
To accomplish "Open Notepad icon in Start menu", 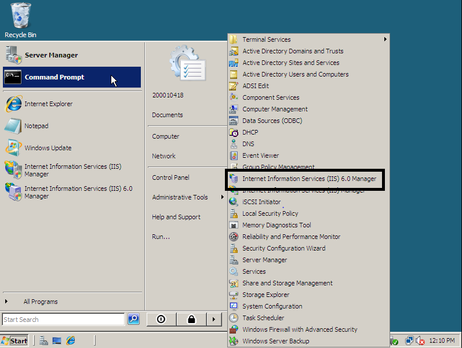I will [x=13, y=126].
